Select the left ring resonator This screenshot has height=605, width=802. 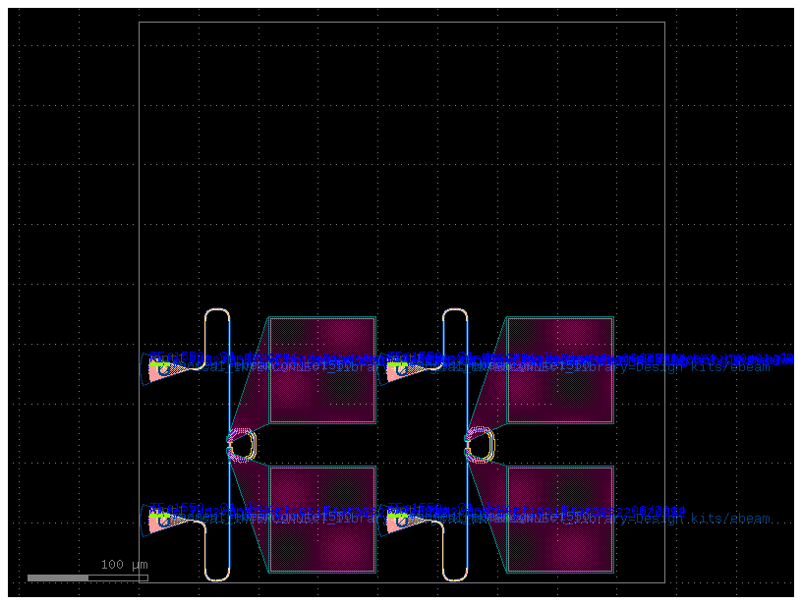pos(241,444)
